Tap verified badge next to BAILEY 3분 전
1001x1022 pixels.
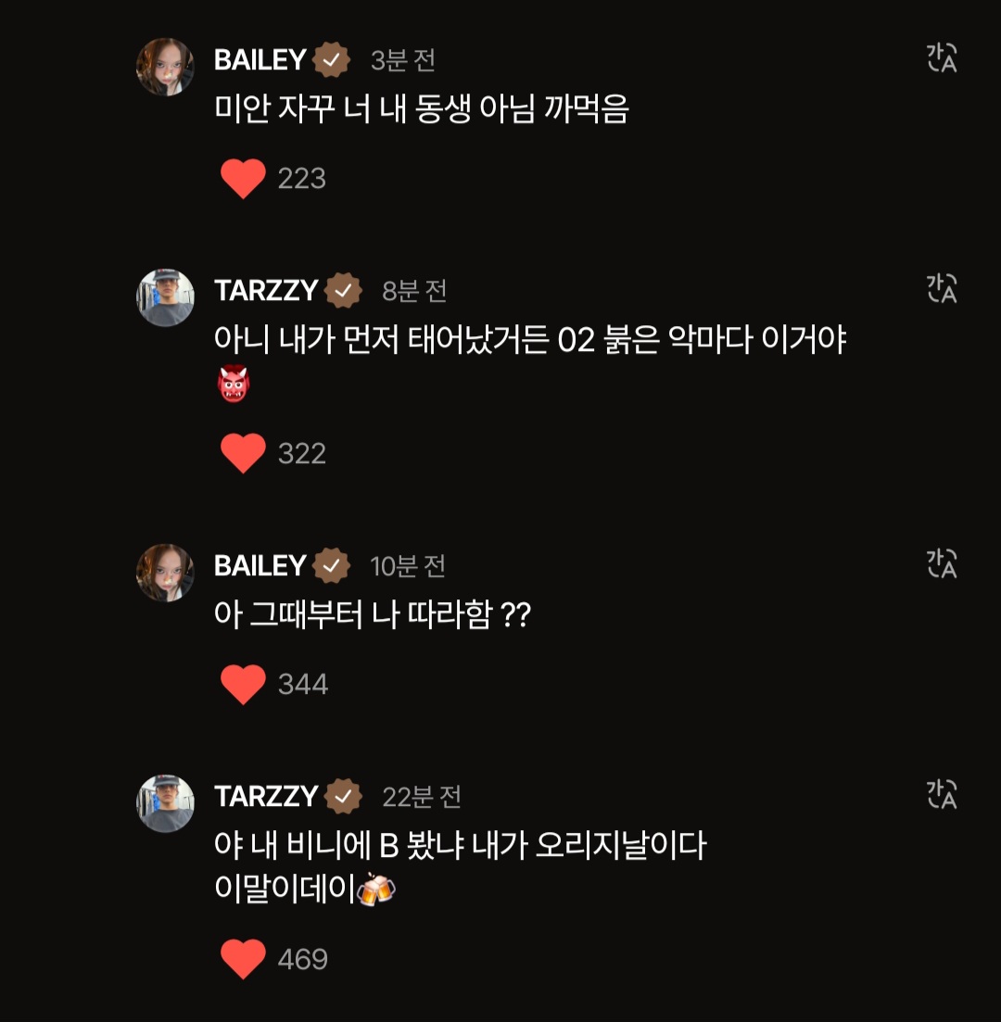coord(331,60)
